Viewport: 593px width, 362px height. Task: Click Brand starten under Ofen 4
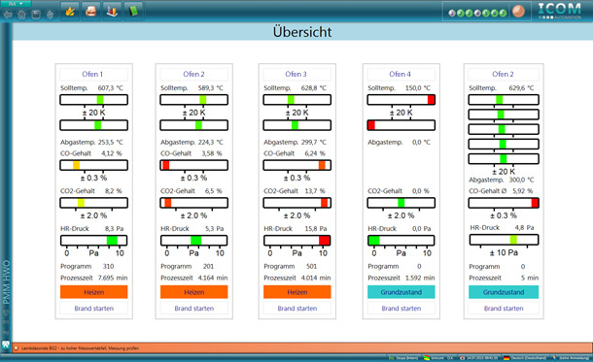pyautogui.click(x=401, y=309)
